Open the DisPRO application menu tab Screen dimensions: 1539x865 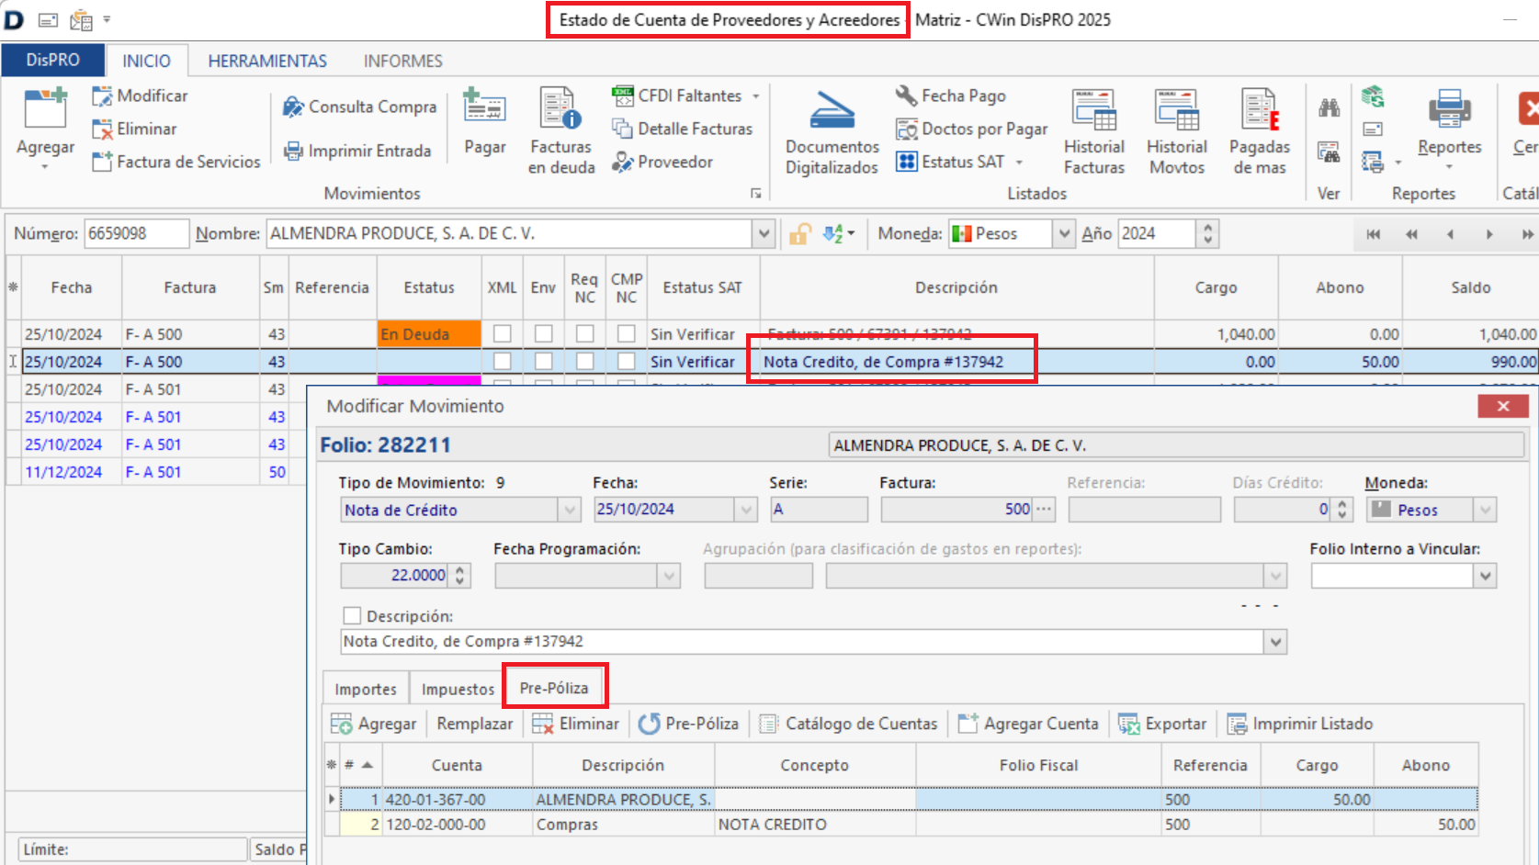point(53,60)
